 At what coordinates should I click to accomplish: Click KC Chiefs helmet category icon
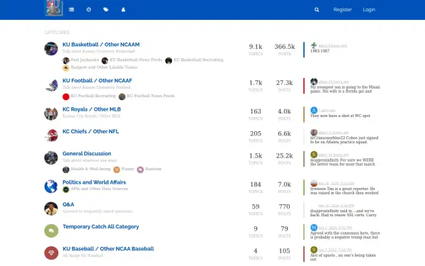click(51, 135)
